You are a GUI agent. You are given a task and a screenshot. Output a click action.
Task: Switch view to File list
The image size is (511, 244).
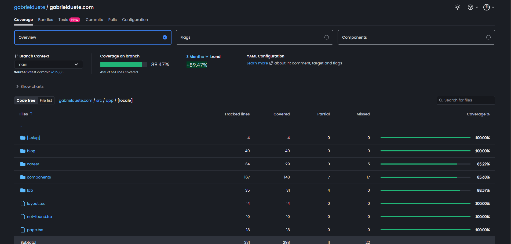tap(46, 100)
